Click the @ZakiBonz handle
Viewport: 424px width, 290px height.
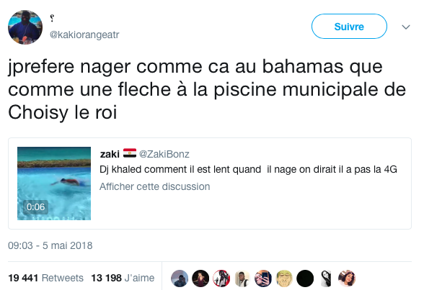(164, 154)
